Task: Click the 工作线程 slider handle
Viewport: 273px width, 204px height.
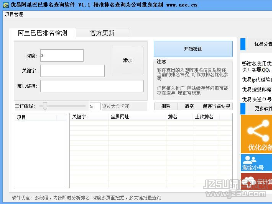Action: coord(45,106)
